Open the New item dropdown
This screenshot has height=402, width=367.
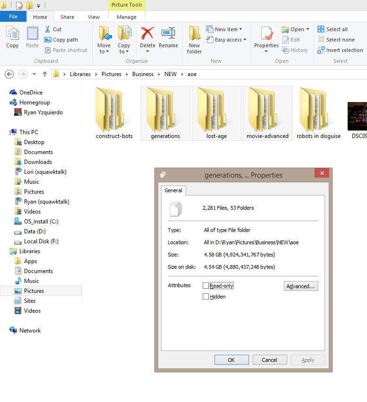pos(224,29)
